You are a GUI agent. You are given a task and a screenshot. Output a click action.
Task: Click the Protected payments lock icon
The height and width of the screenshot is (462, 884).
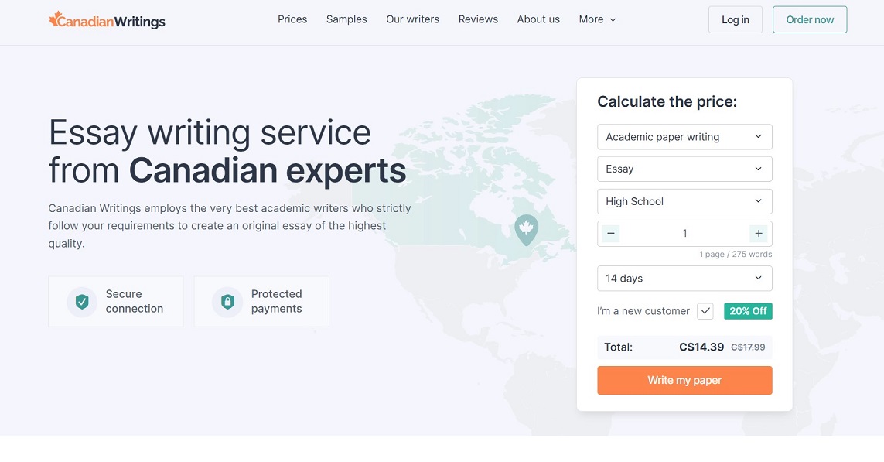coord(227,302)
